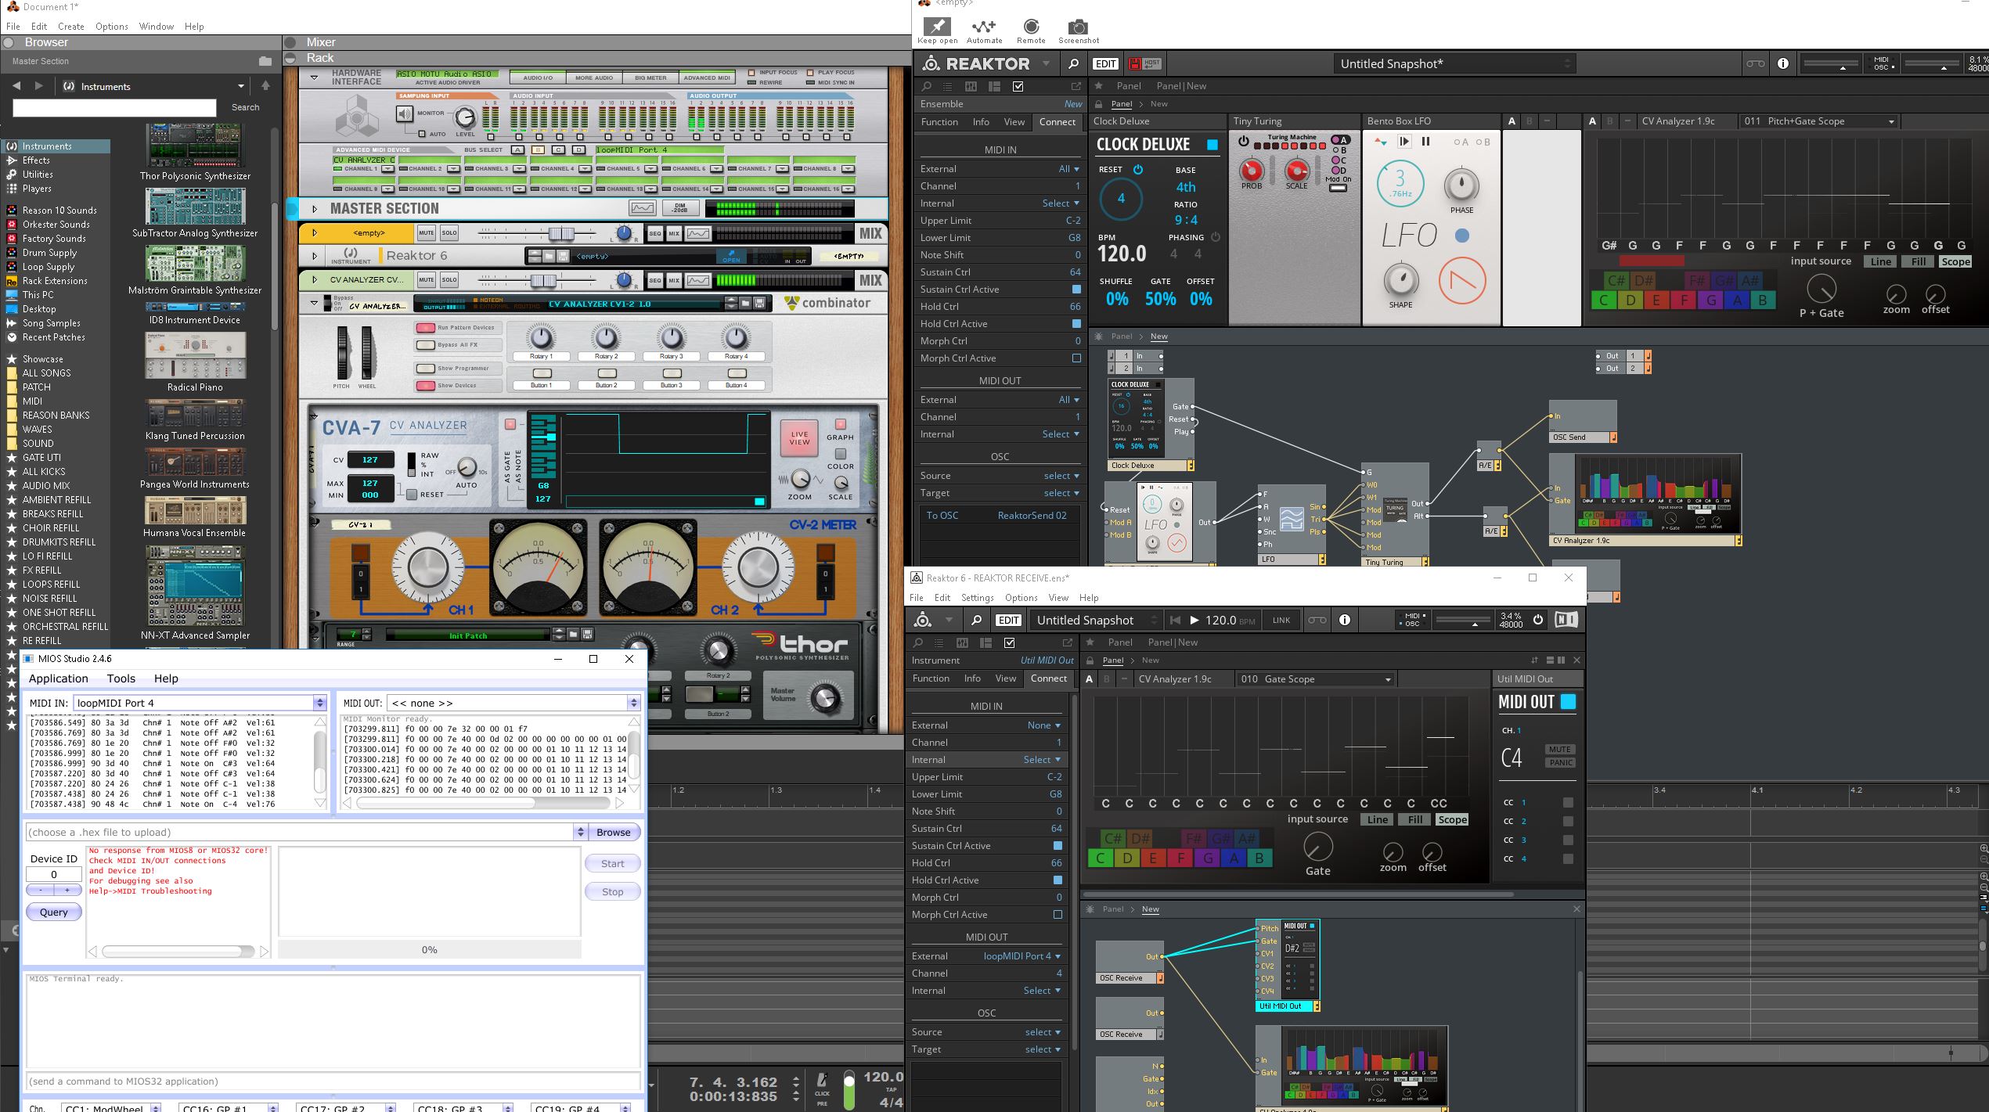Click the Fill button in the upper CV Analyzer
The image size is (1989, 1112).
1918,262
